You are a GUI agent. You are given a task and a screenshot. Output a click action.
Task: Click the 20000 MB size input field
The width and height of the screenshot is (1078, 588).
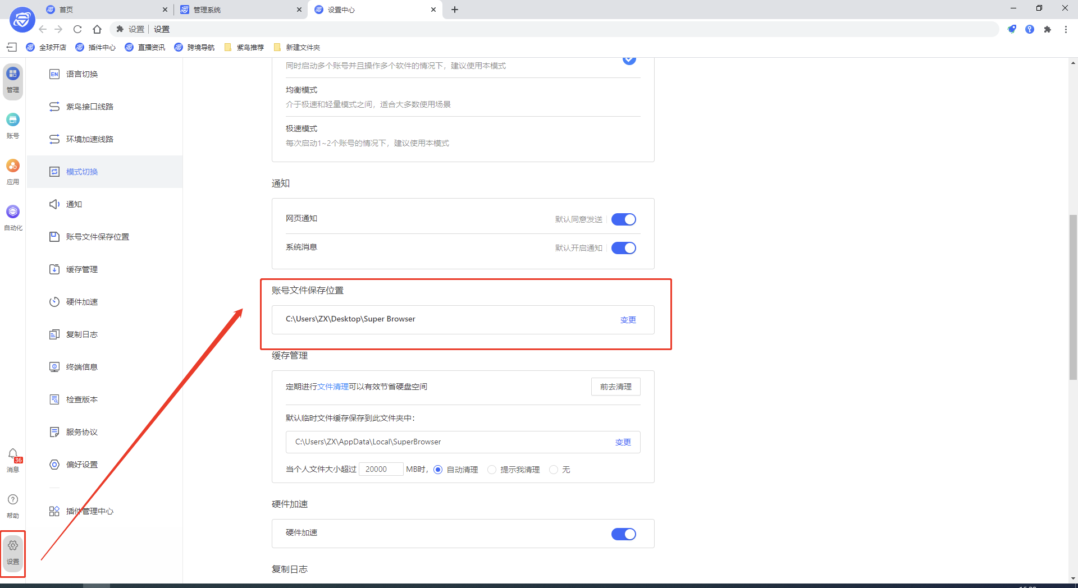(x=381, y=469)
